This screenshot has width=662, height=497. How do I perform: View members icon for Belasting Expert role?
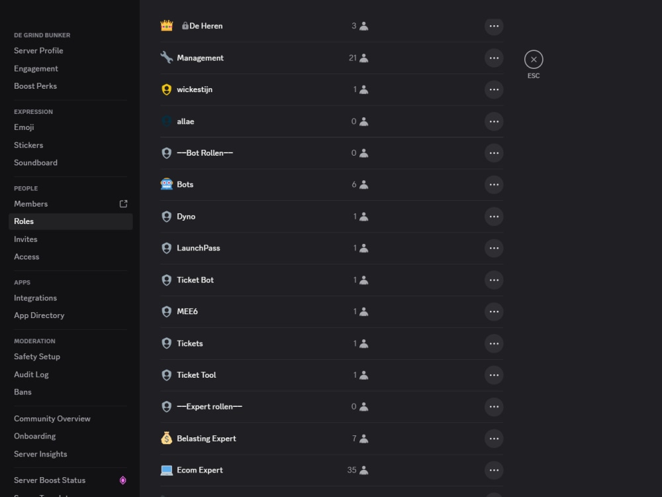[x=364, y=439]
